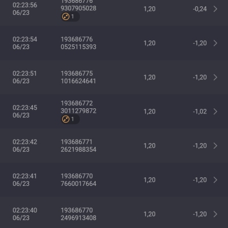Click the -1,02 result amount

[x=200, y=112]
